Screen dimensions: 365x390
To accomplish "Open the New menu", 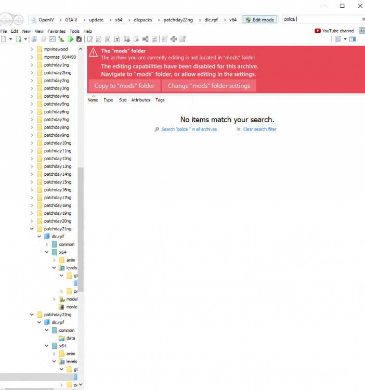I will 27,31.
